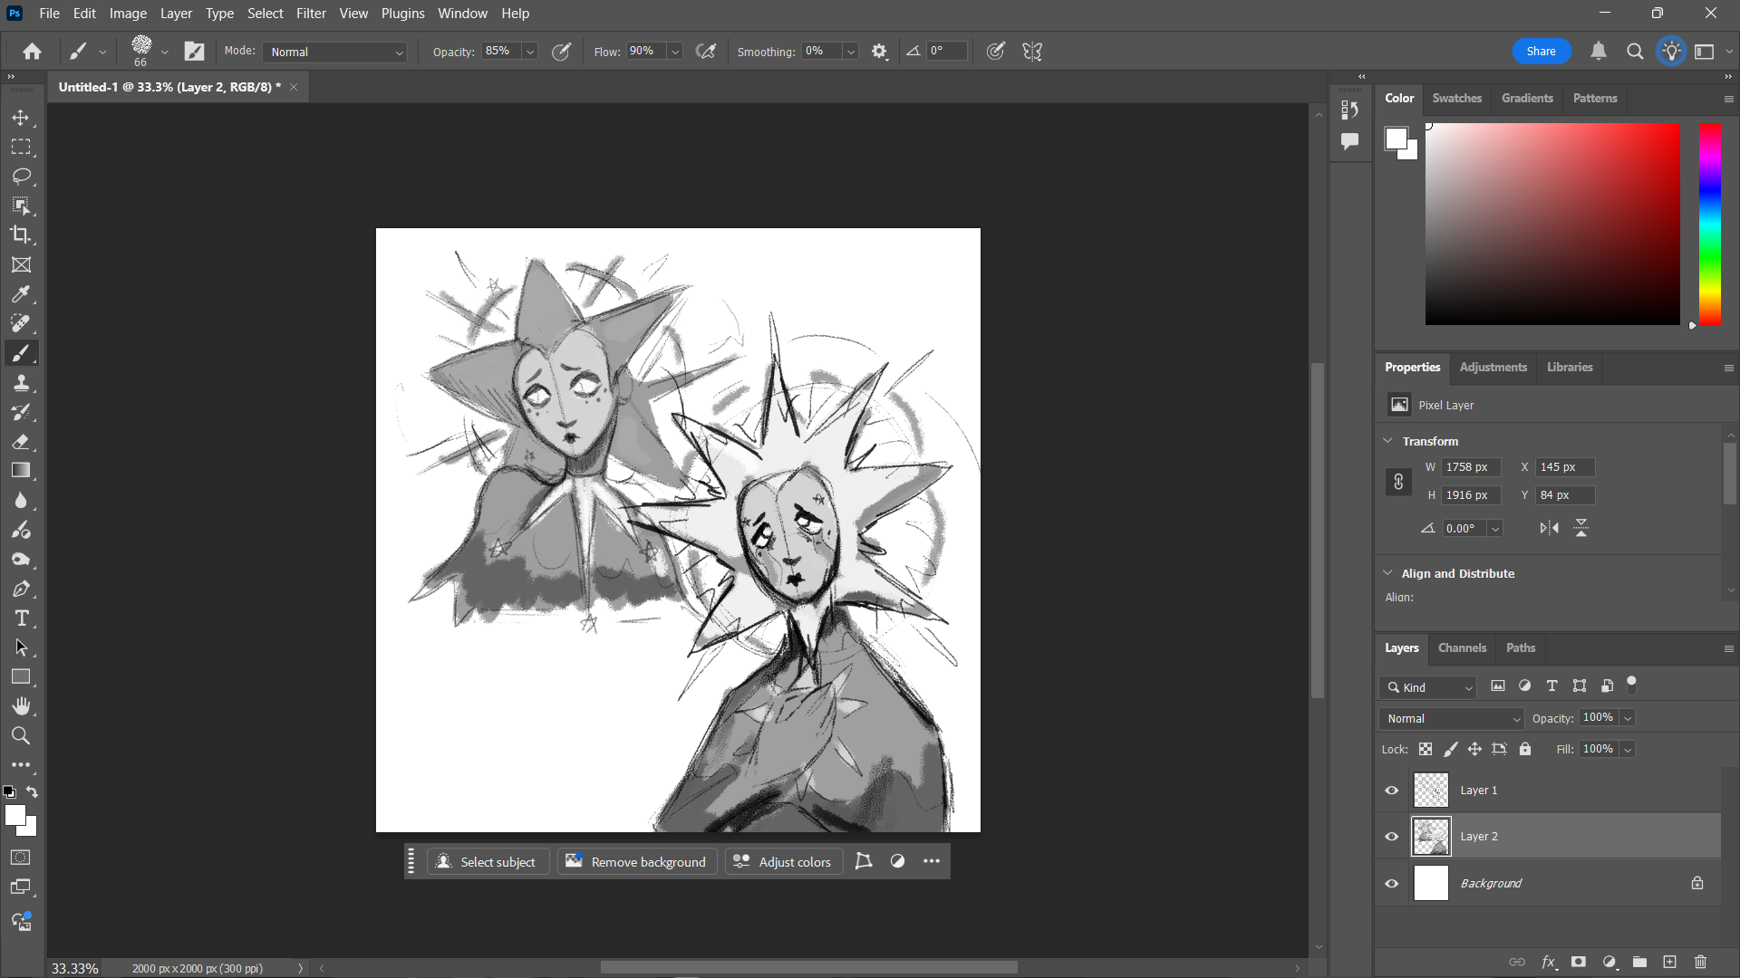Open smoothing options gear icon
This screenshot has height=978, width=1740.
[x=879, y=52]
